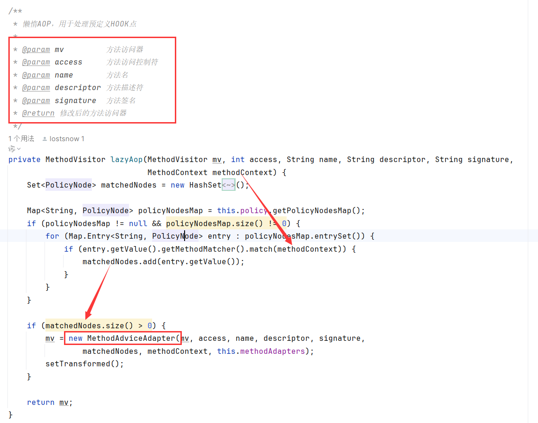Click the @param tag for signature
This screenshot has height=423, width=538.
tap(36, 101)
